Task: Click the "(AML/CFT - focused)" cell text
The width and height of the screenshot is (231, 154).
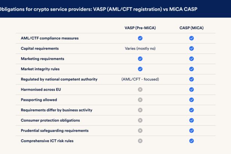Action: (140, 79)
